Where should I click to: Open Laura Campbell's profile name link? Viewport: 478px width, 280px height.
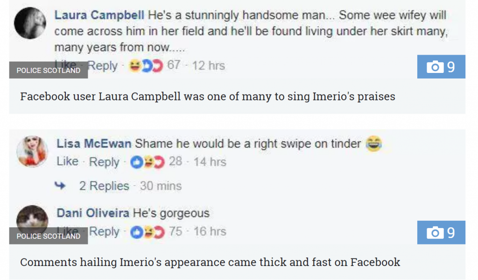coord(99,15)
